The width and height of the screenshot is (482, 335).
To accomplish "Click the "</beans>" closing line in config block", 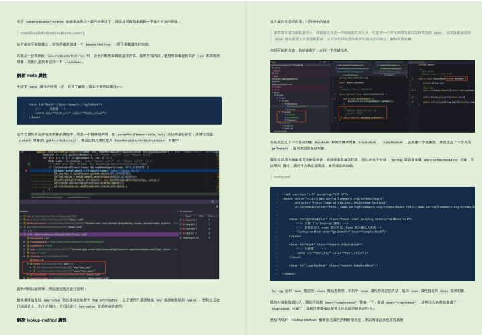I will 289,273.
